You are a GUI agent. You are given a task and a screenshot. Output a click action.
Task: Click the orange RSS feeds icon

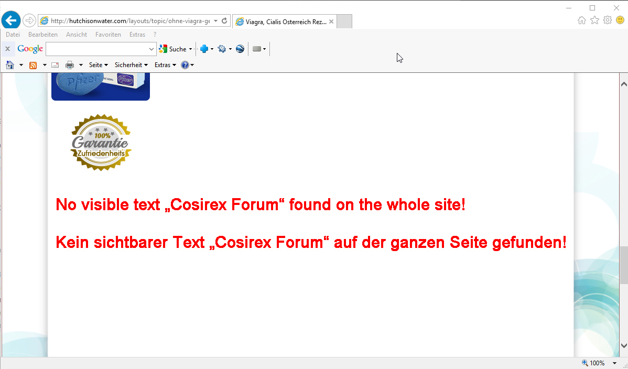pyautogui.click(x=33, y=65)
